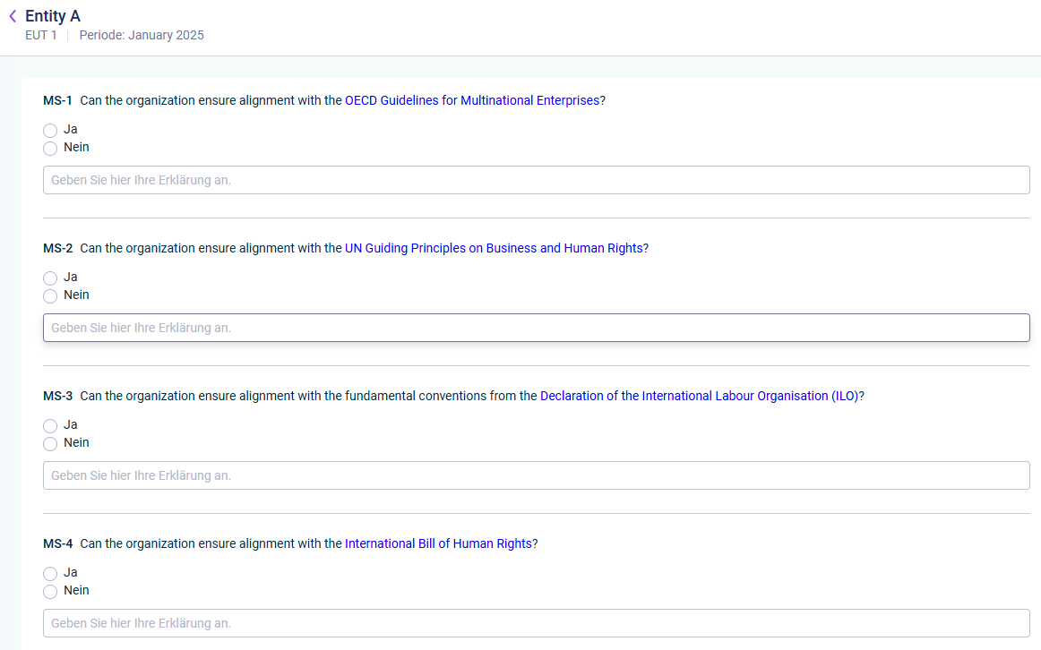1041x650 pixels.
Task: Select Nein for question MS-3
Action: click(50, 444)
